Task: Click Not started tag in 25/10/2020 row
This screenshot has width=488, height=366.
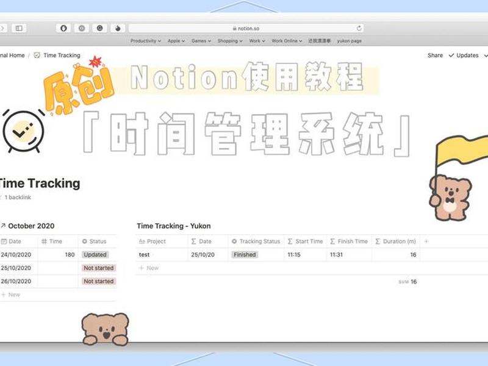Action: 99,268
